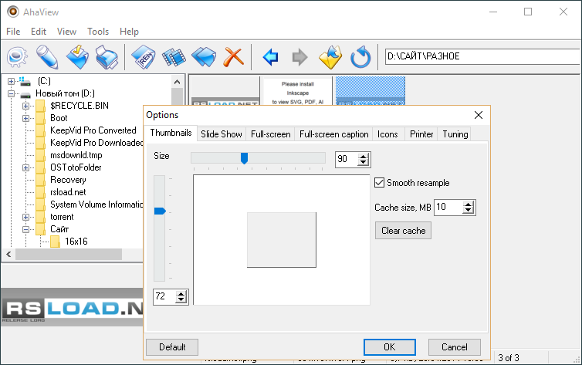Expand the Boot folder node
Screen dimensions: 582x365
[x=25, y=118]
